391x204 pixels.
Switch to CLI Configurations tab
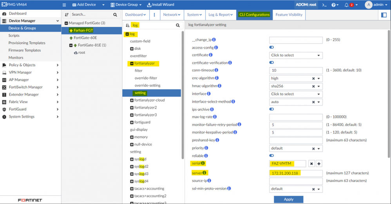click(x=254, y=15)
